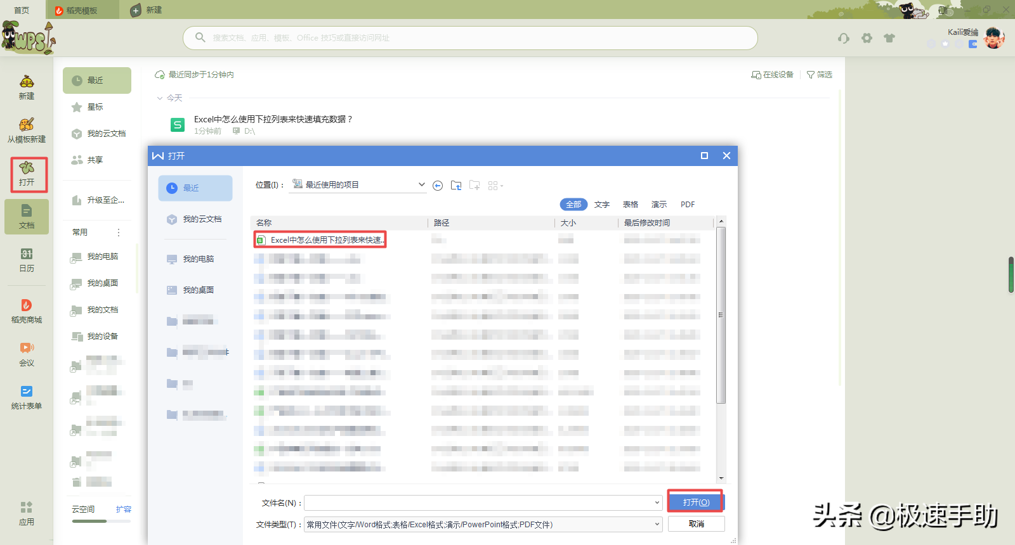Open 统计表单 in the sidebar
The height and width of the screenshot is (545, 1015).
27,397
